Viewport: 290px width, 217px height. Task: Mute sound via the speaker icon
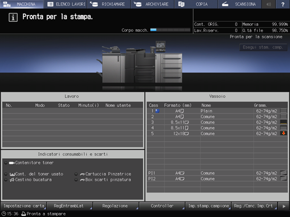point(269,4)
